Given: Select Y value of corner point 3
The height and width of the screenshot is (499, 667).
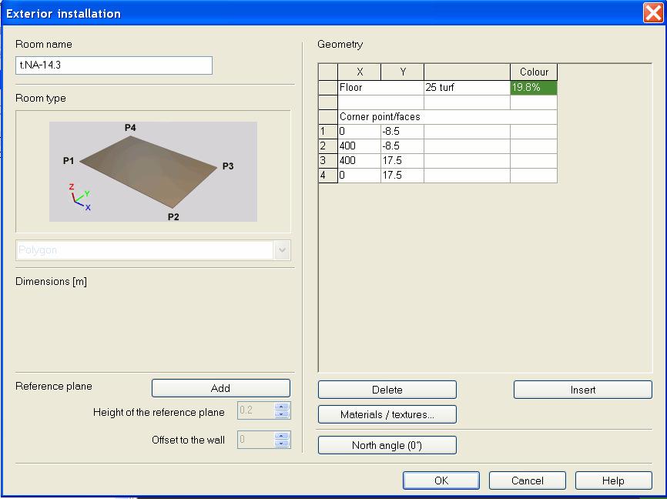Looking at the screenshot, I should pyautogui.click(x=402, y=161).
